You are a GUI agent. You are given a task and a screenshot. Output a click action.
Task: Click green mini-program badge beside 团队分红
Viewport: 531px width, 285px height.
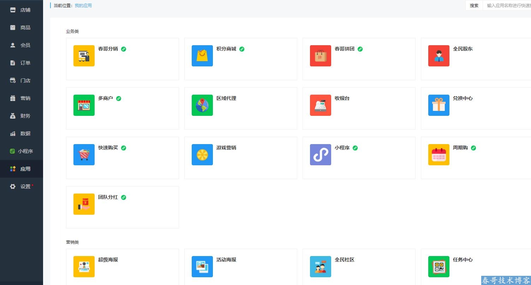pos(124,197)
